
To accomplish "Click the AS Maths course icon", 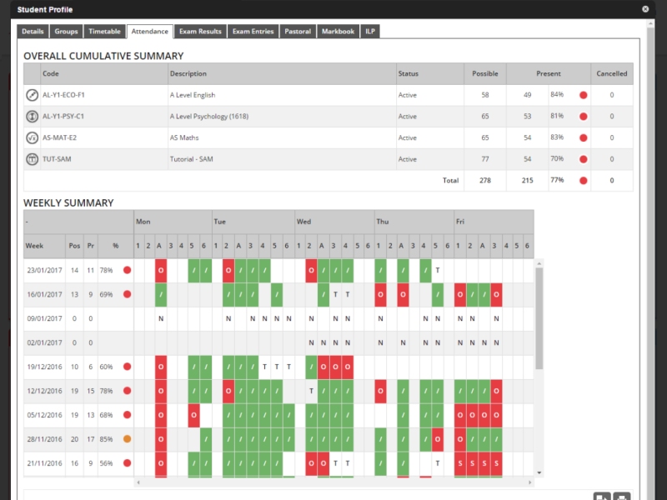I will [33, 138].
